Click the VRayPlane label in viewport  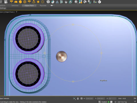(x=103, y=80)
